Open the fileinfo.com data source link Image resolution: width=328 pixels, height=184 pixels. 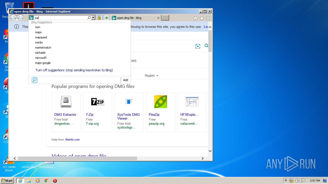point(73,140)
